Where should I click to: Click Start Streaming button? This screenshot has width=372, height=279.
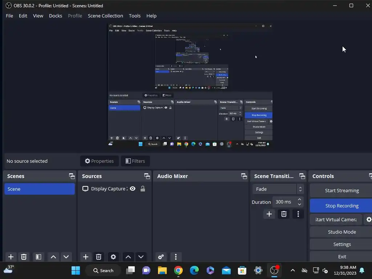[341, 190]
